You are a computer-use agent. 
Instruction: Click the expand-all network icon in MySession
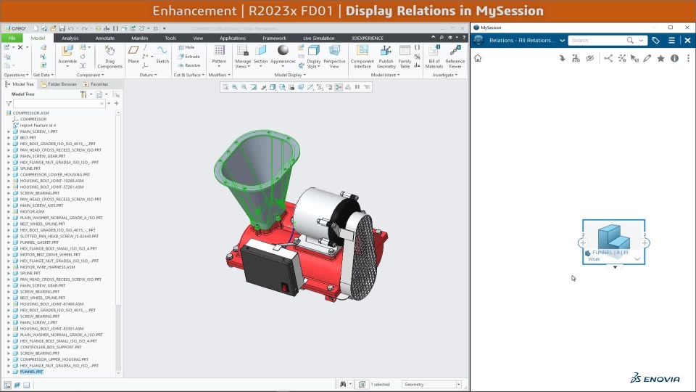point(622,58)
